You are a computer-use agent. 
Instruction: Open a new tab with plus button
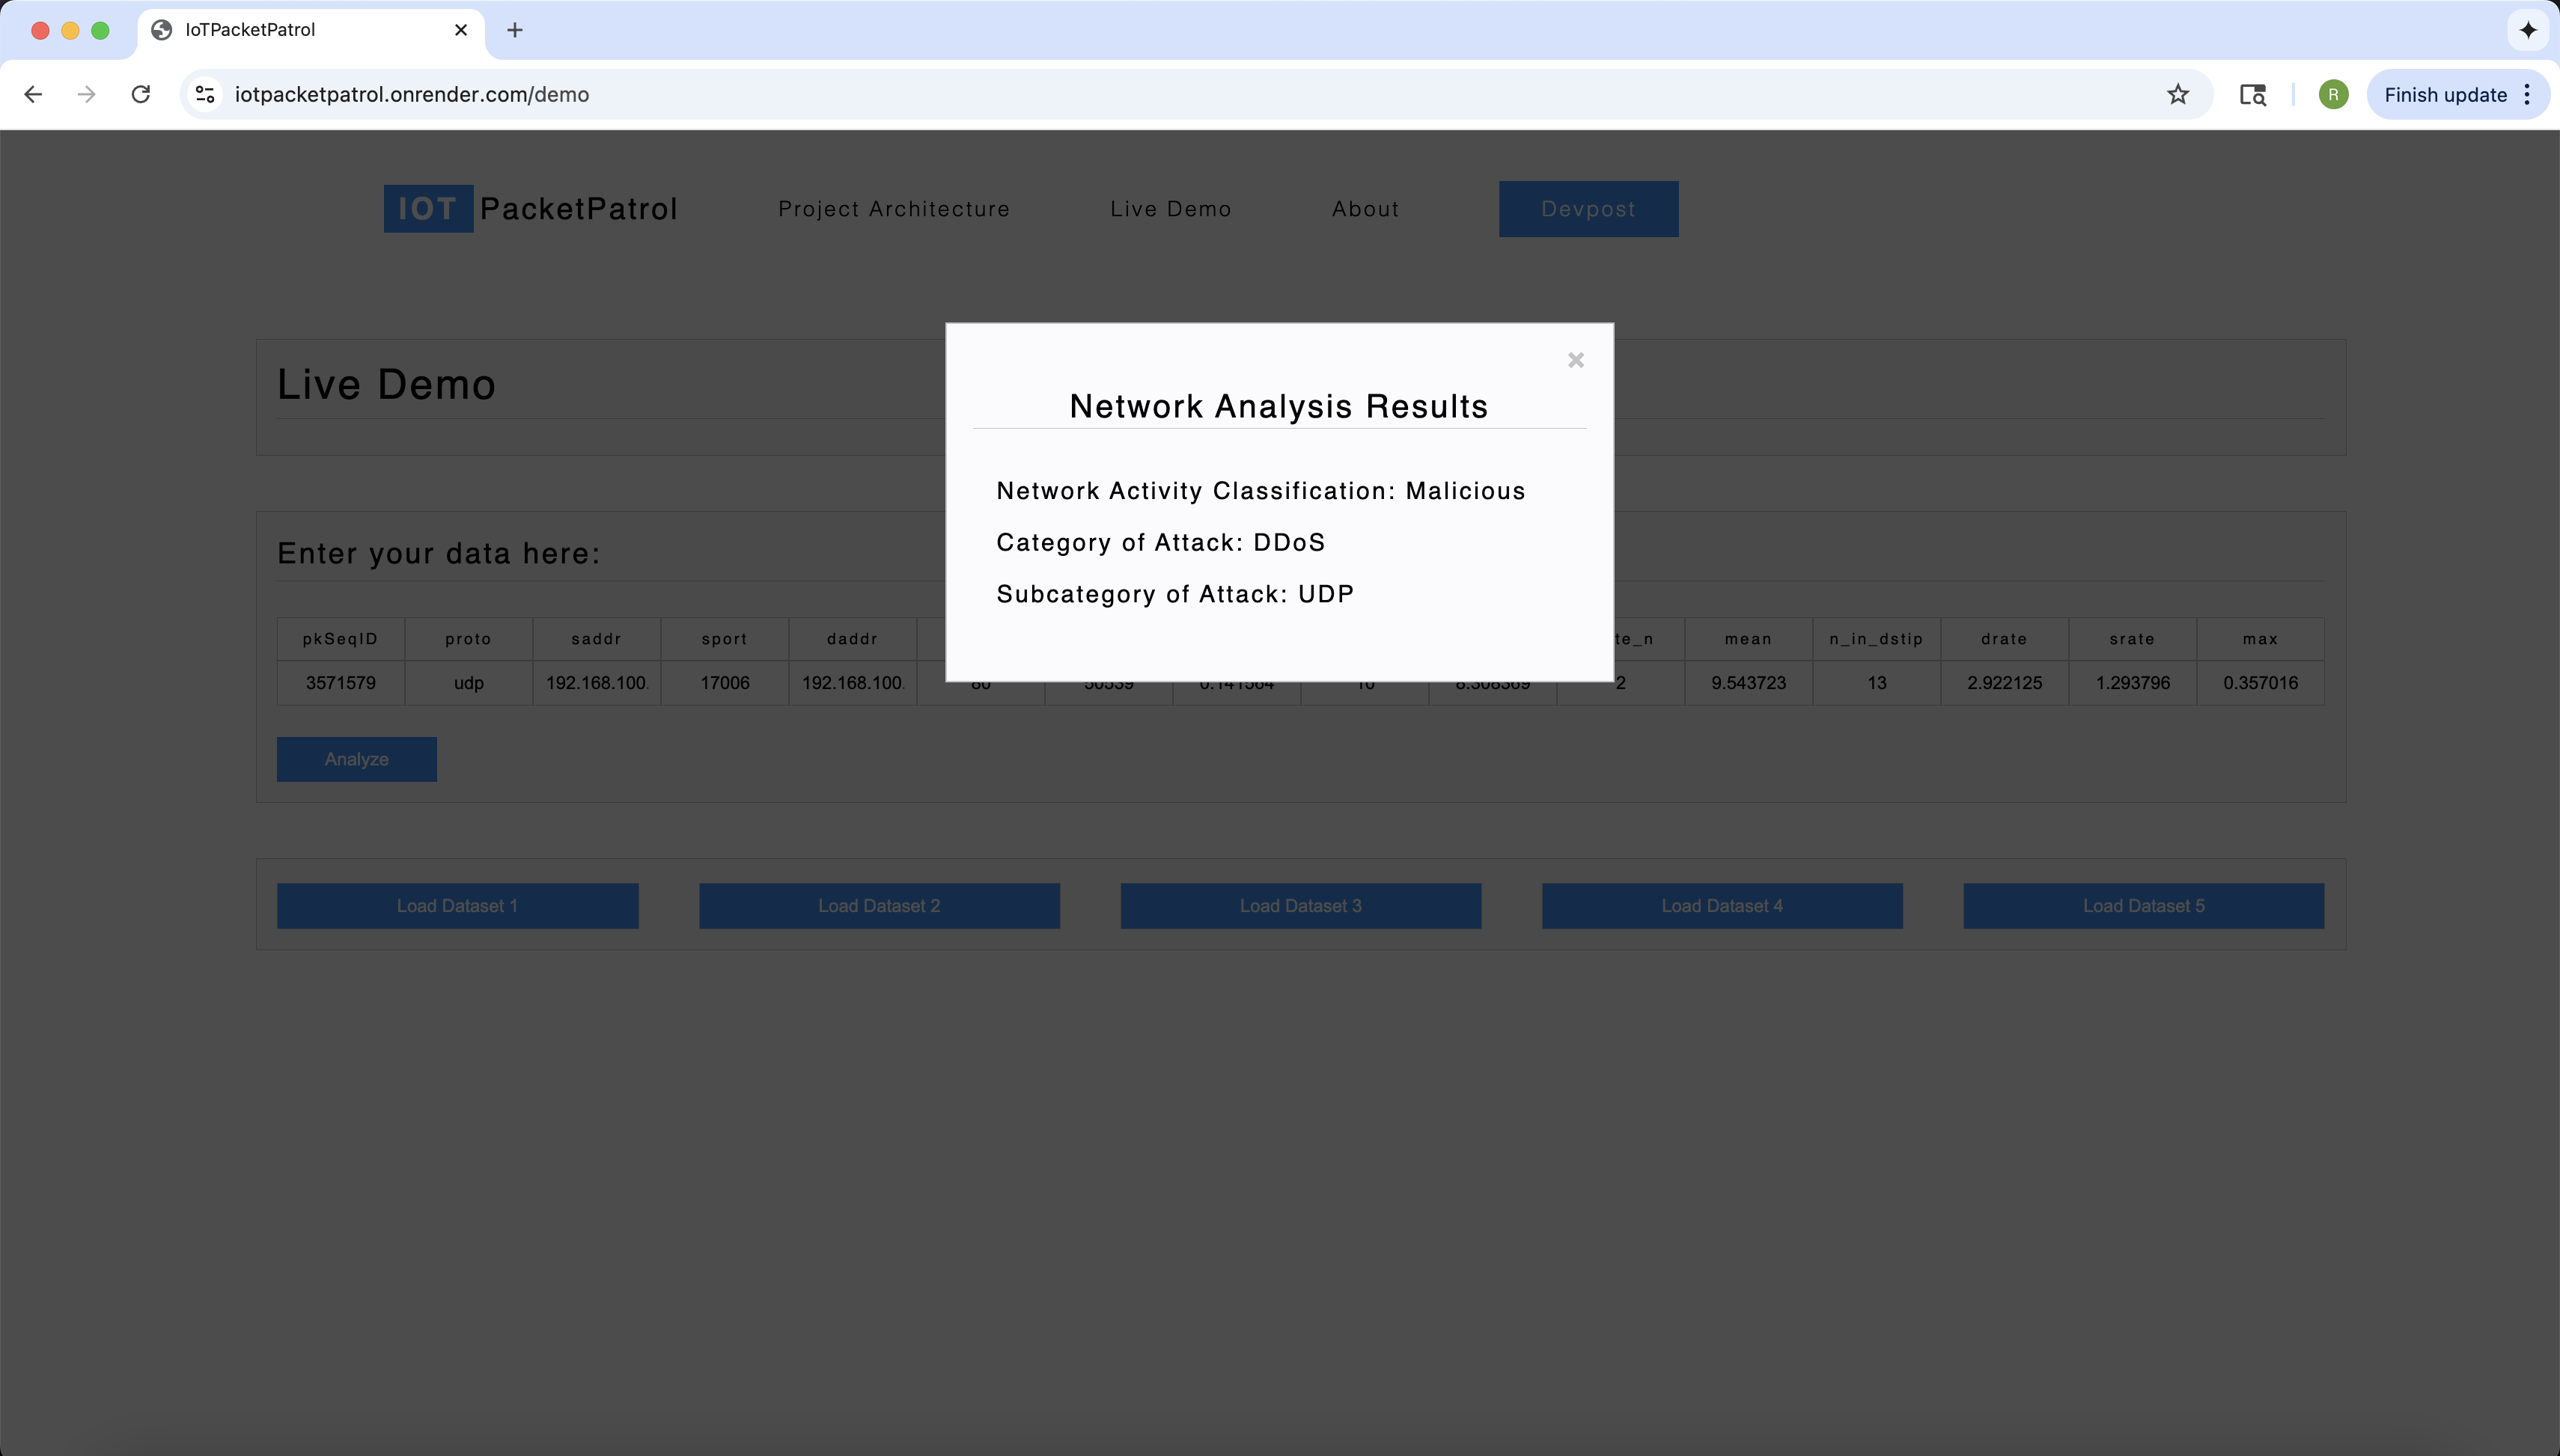(x=514, y=30)
